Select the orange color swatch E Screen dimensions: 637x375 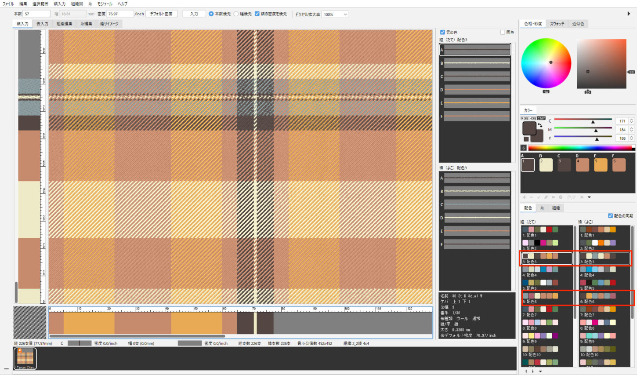point(600,164)
